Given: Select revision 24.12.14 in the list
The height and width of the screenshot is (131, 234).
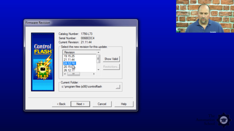Looking at the screenshot, I should pyautogui.click(x=69, y=63).
